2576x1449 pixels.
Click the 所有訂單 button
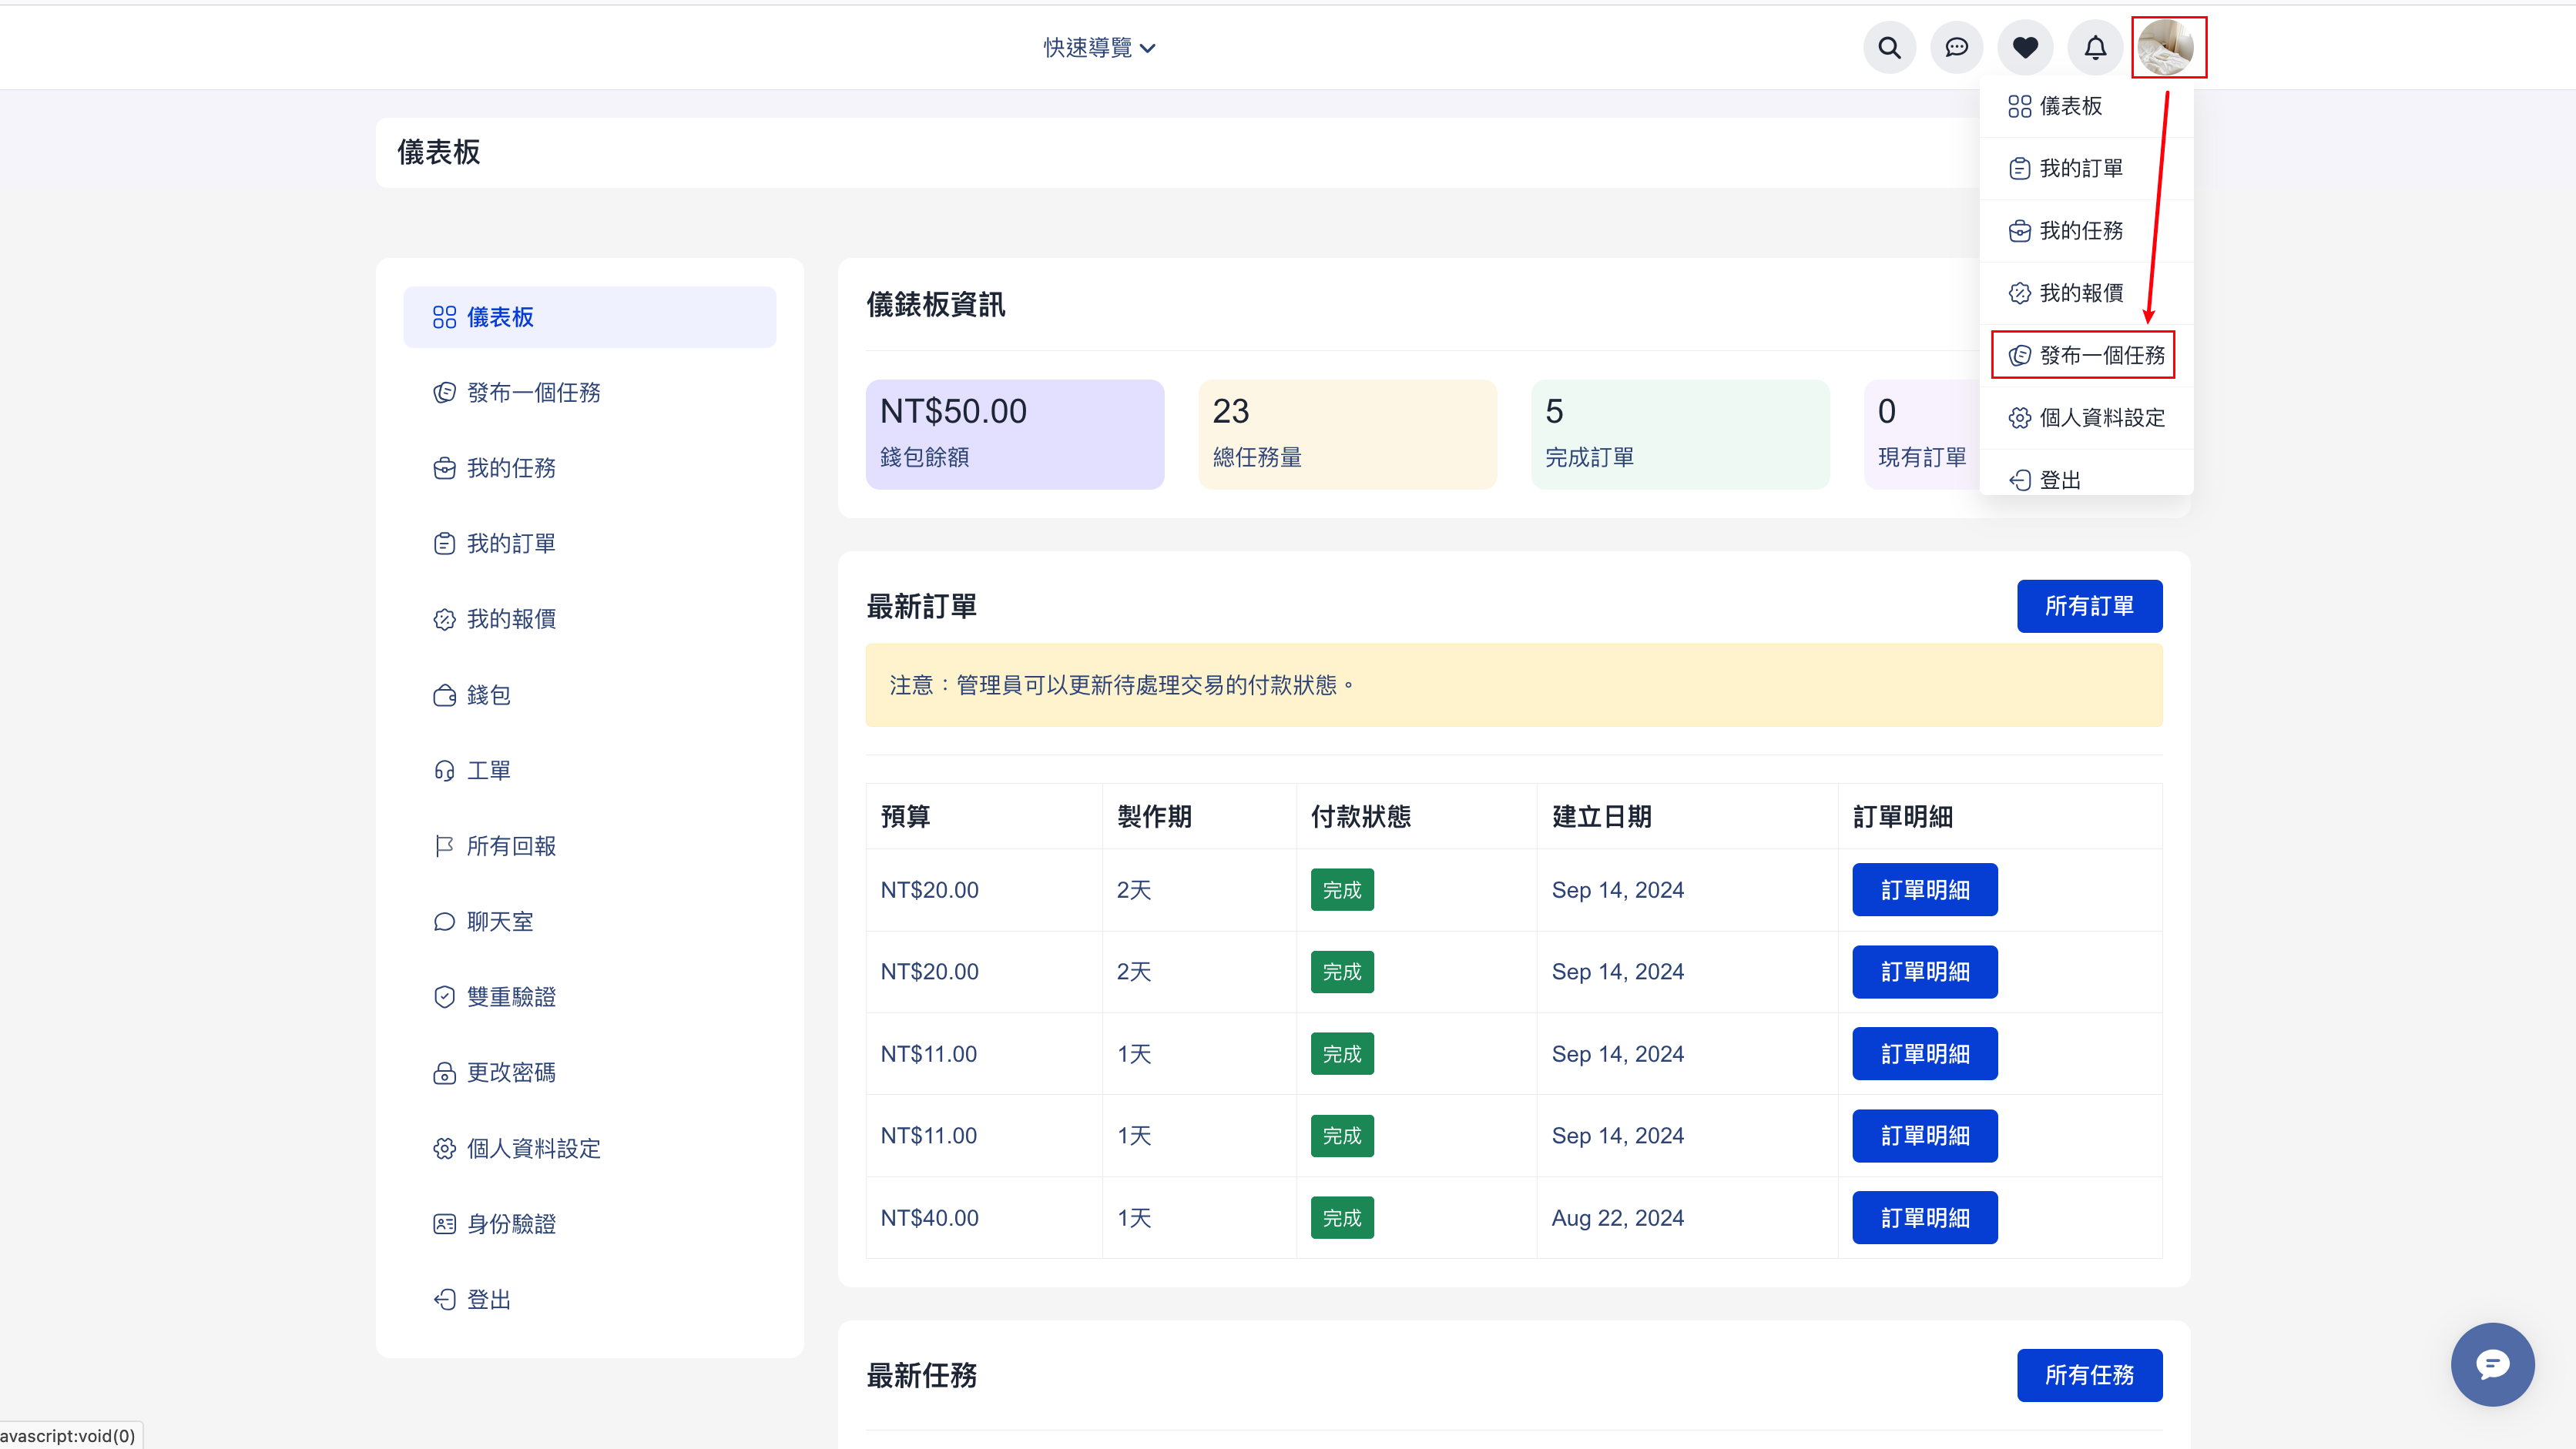[2088, 606]
